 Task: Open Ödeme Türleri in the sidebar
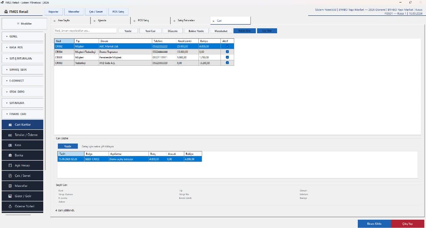pos(22,206)
